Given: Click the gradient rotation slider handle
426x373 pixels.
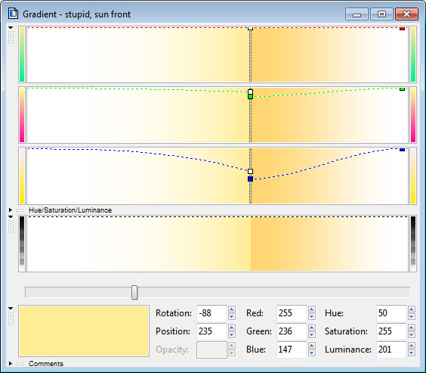Looking at the screenshot, I should (134, 293).
